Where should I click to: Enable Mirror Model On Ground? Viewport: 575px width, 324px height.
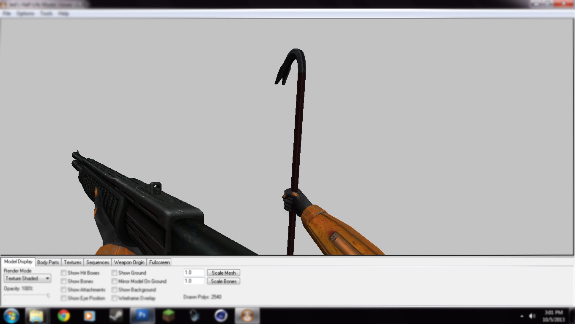114,281
